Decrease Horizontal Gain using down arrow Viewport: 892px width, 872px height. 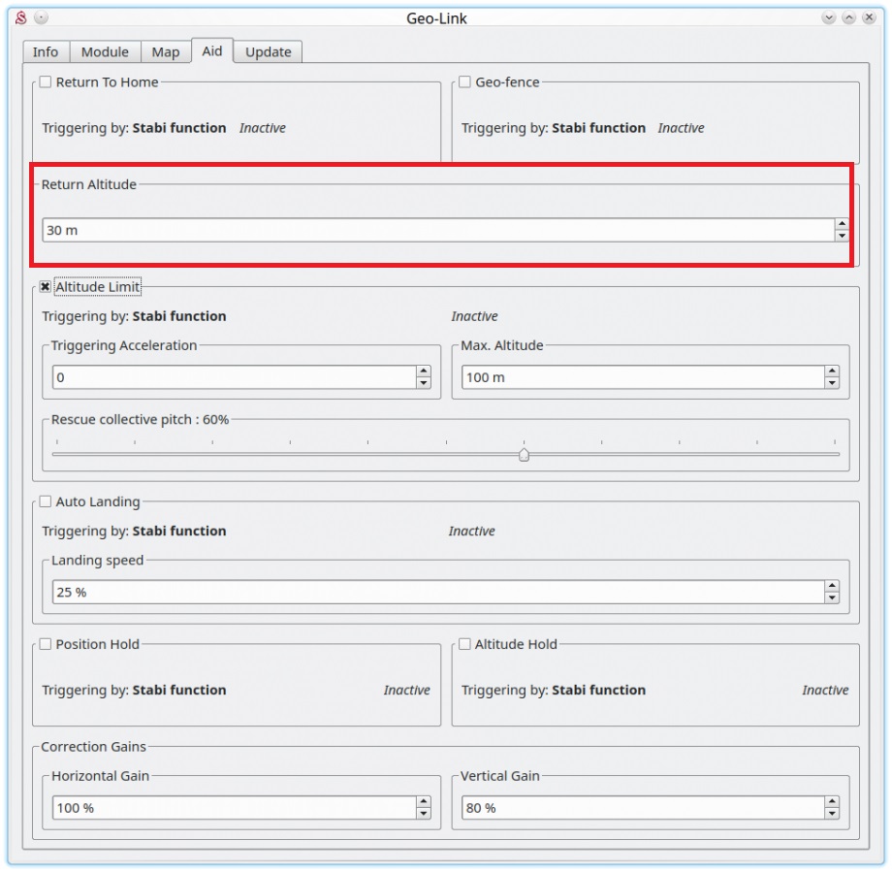(x=423, y=814)
